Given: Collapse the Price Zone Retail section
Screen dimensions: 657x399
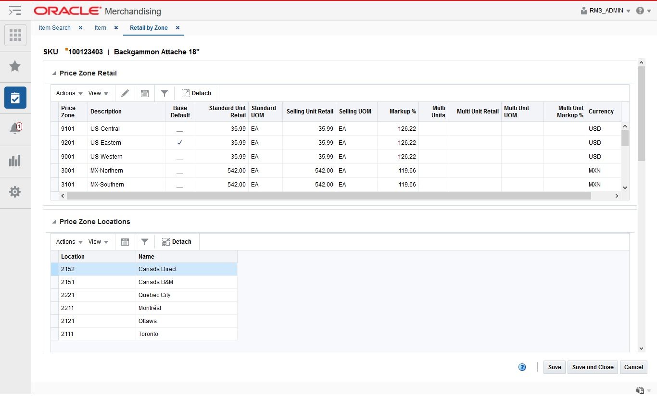Looking at the screenshot, I should [x=54, y=74].
